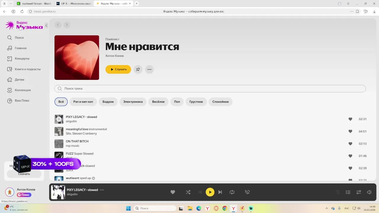Play PIXY LEGACY - slowed from its cover
The height and width of the screenshot is (213, 379).
(59, 119)
